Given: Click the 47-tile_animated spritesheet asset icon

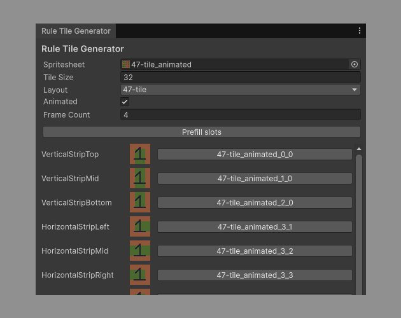Looking at the screenshot, I should click(126, 64).
